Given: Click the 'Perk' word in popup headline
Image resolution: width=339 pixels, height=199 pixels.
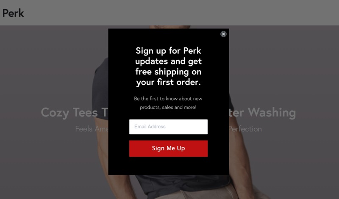Looking at the screenshot, I should pos(192,50).
